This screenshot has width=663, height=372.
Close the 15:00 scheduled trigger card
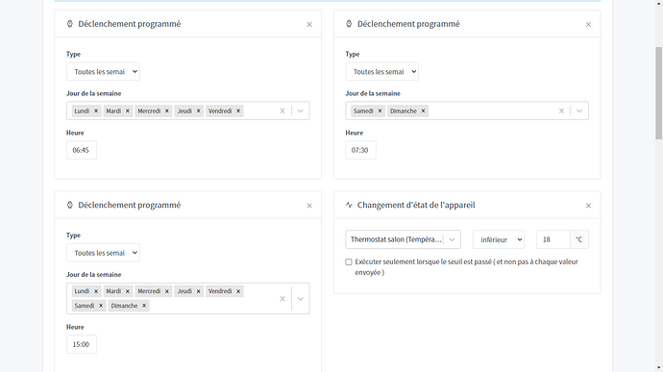click(309, 206)
